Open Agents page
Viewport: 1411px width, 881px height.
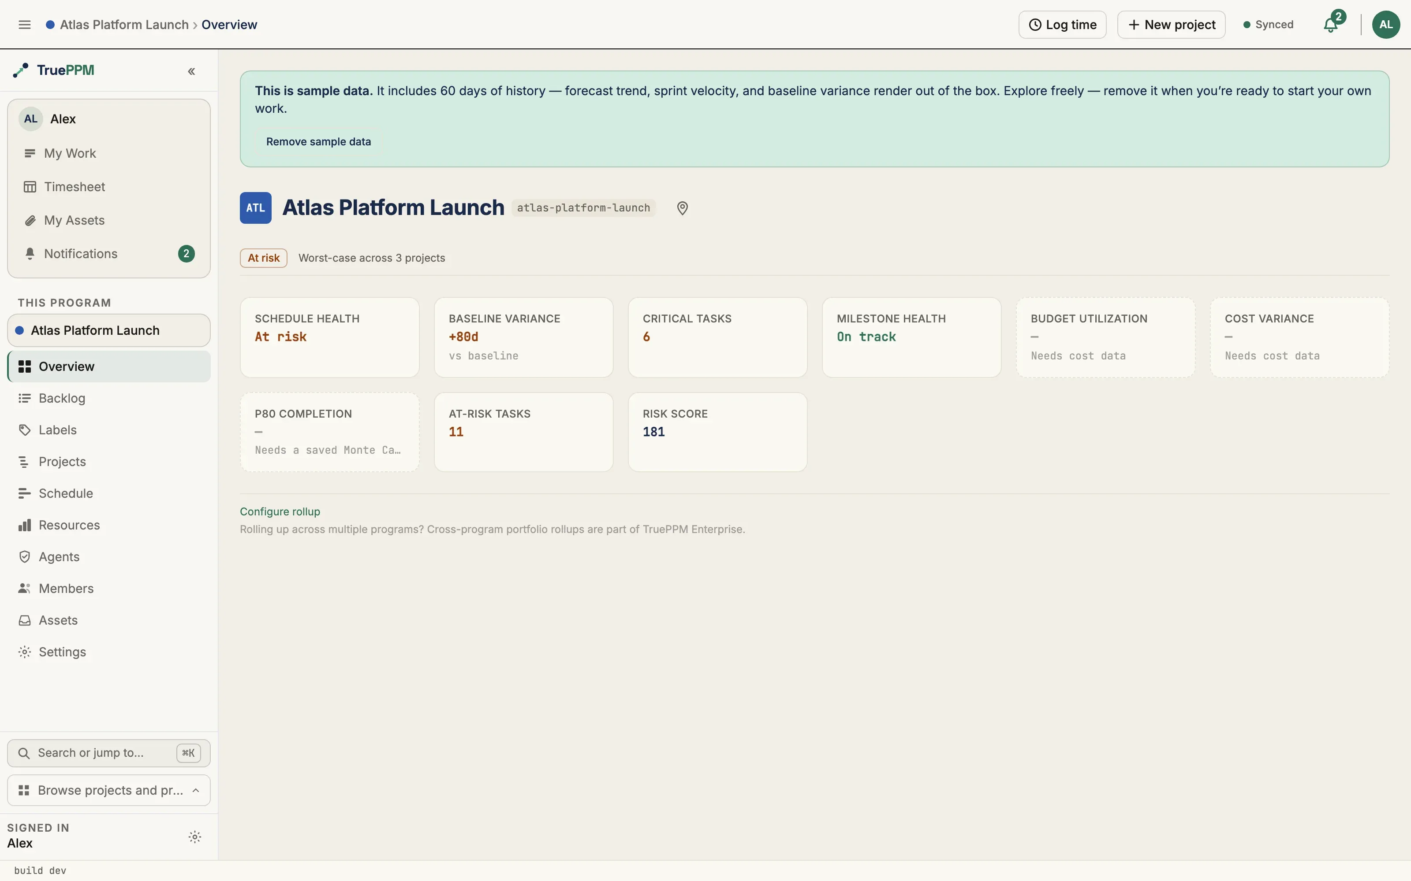pos(109,557)
